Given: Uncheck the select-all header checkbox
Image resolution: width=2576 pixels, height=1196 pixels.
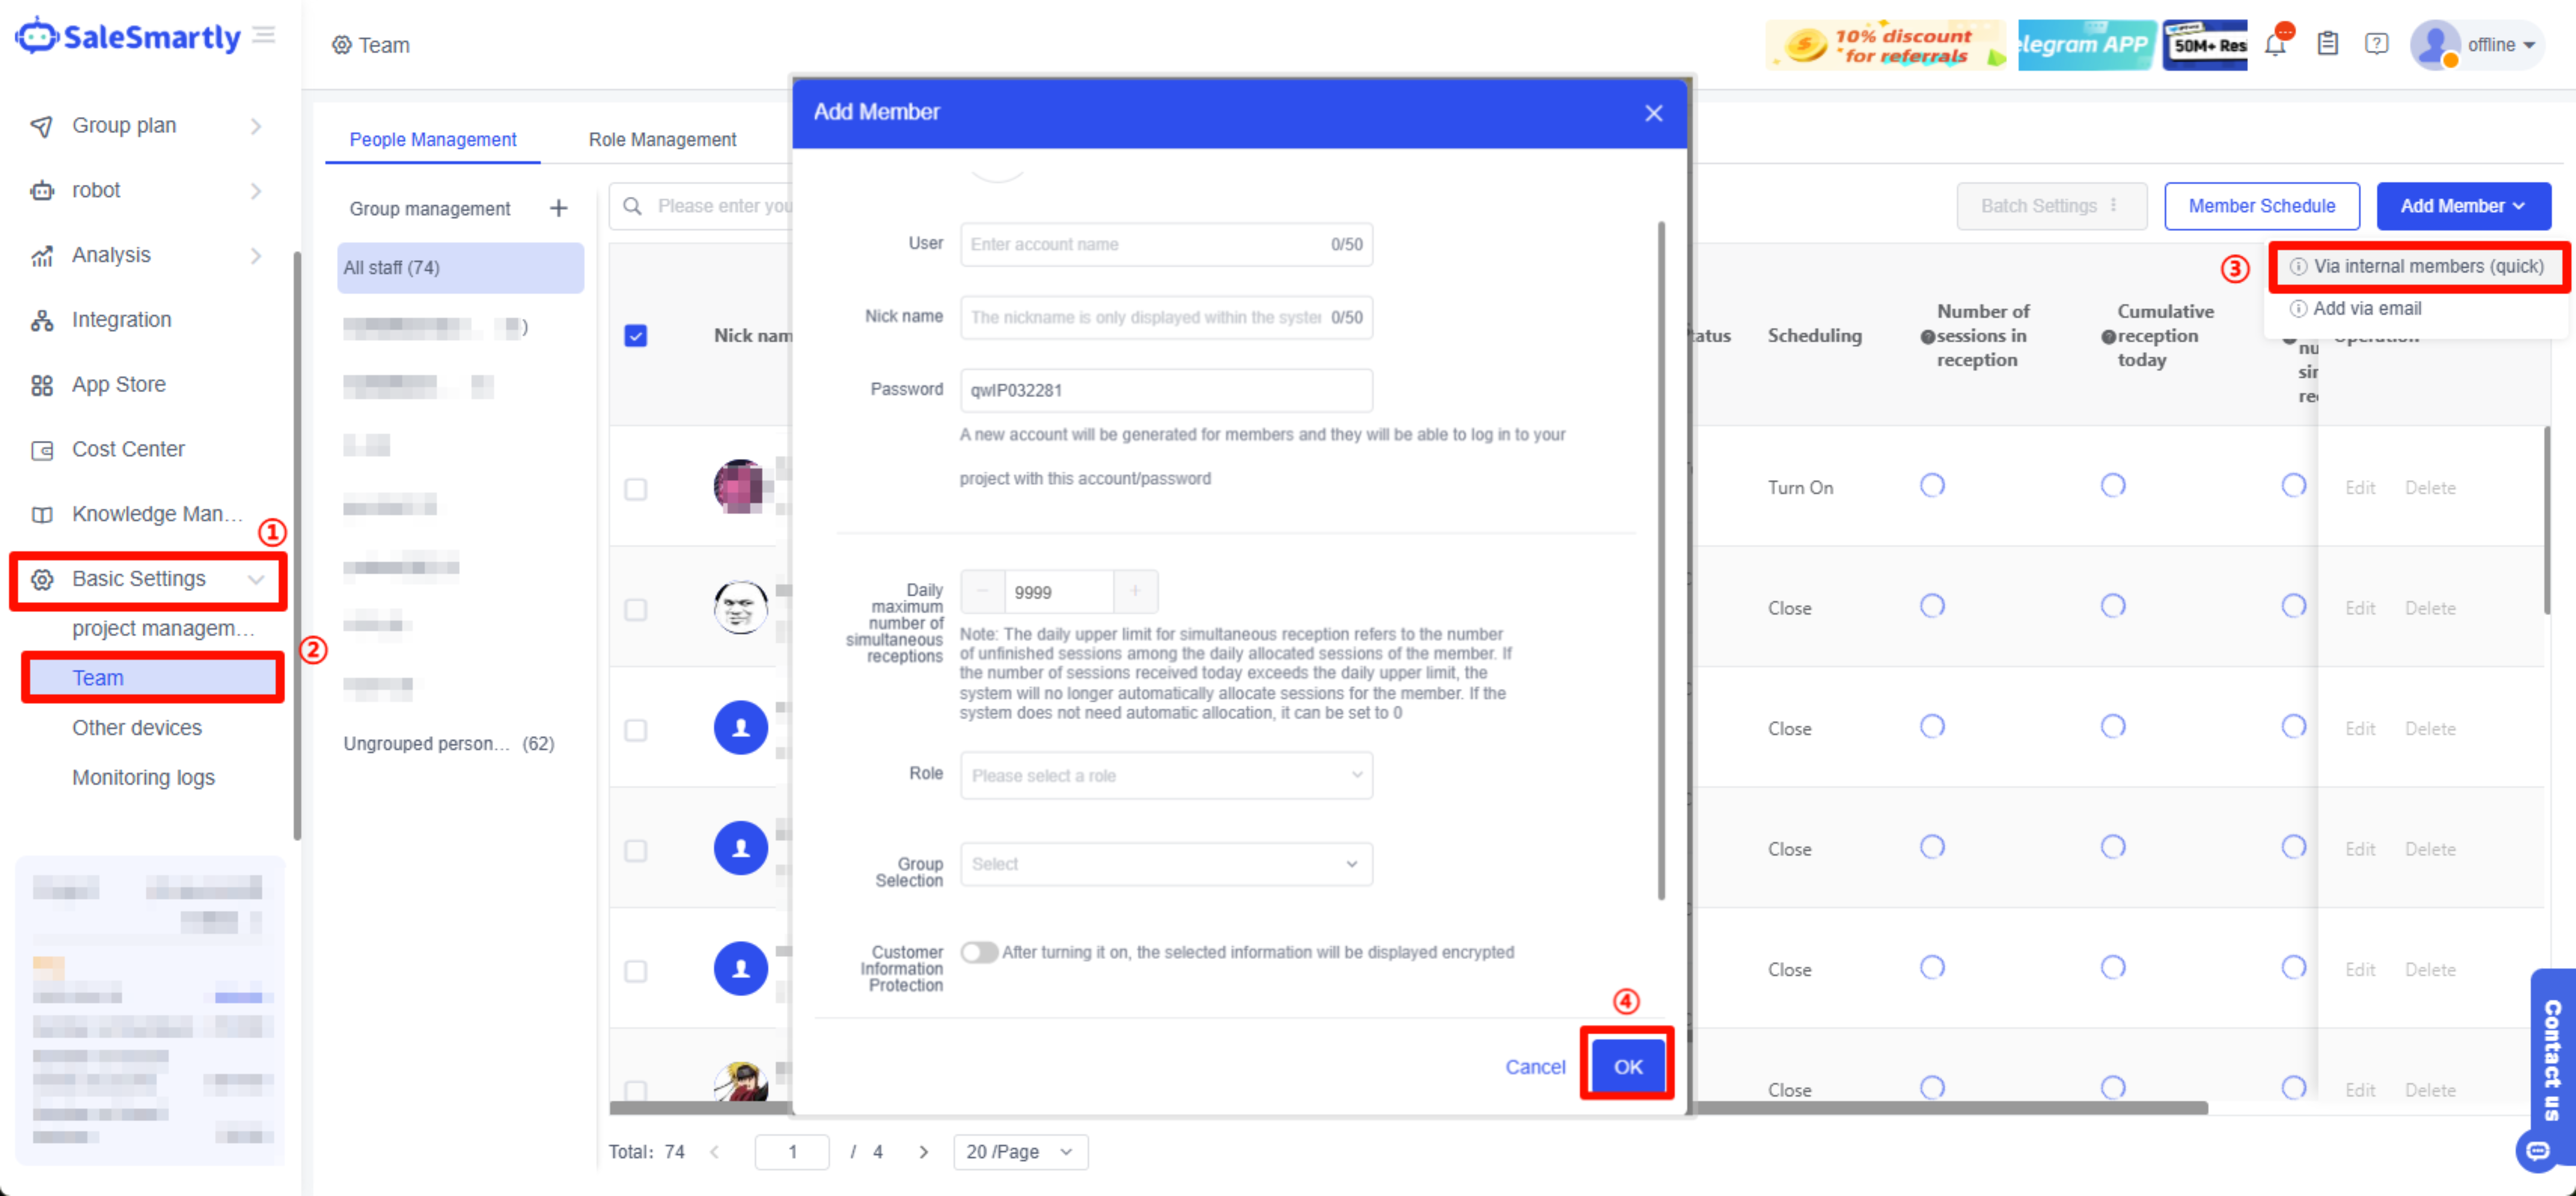Looking at the screenshot, I should tap(635, 336).
